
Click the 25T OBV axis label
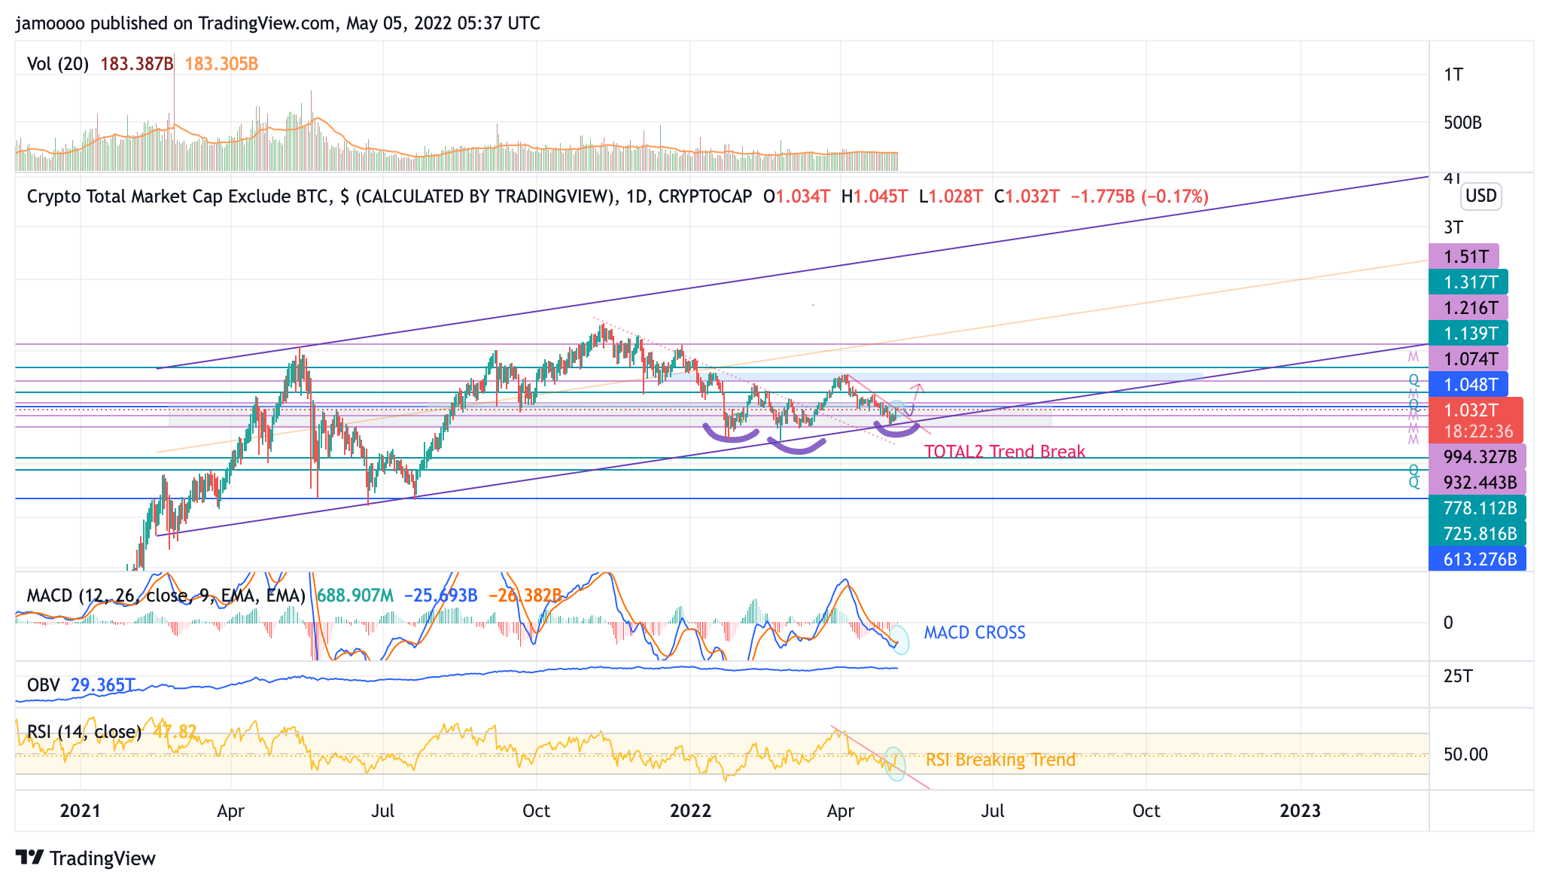click(1458, 676)
